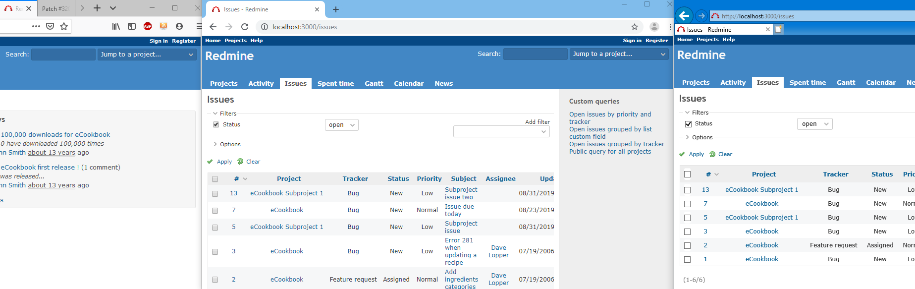Check issue 5 checkbox in Internet Explorer
Screen dimensions: 915x289
pos(687,218)
